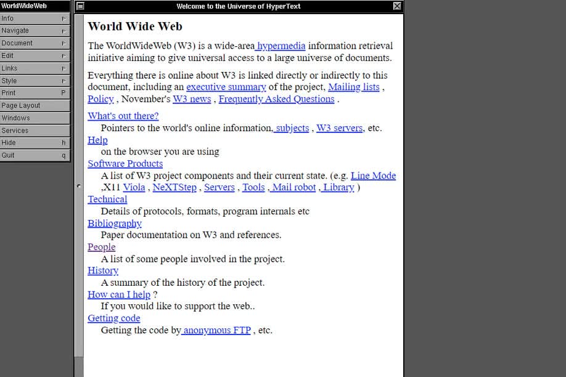Choose Page Layout from the menu
Screen dimensions: 566x377
[x=35, y=106]
